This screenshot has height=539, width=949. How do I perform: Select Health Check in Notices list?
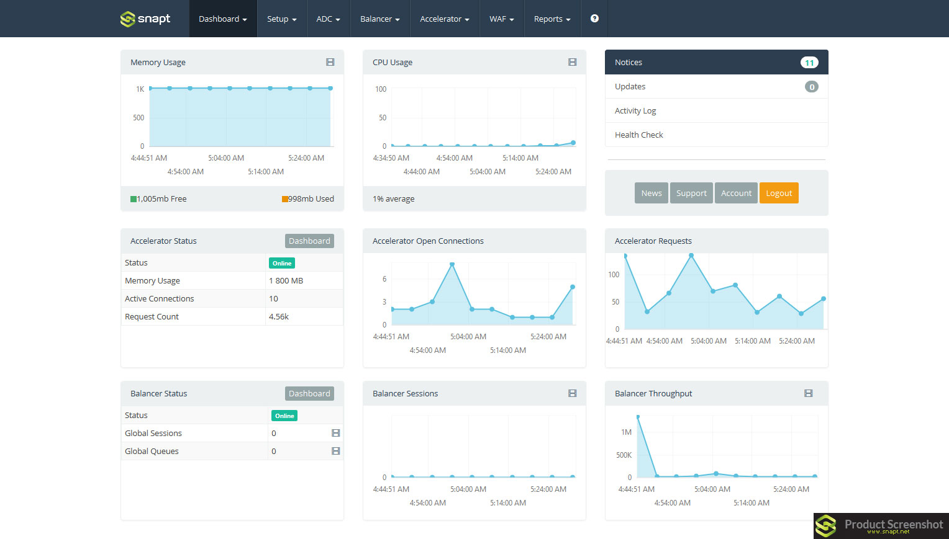[x=638, y=135]
